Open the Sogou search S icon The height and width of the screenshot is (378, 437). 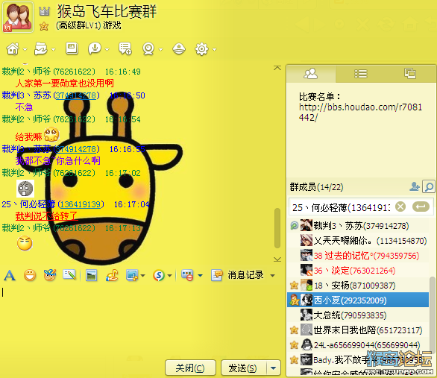[159, 276]
